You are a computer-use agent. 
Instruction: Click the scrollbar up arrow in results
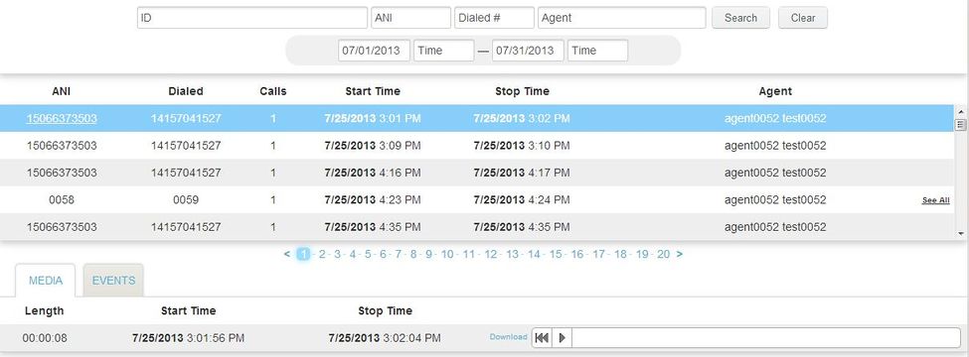960,112
